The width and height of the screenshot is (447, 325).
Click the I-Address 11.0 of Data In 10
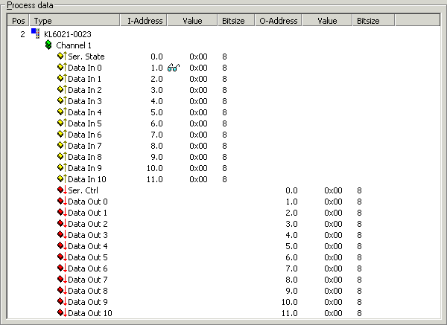(x=154, y=179)
